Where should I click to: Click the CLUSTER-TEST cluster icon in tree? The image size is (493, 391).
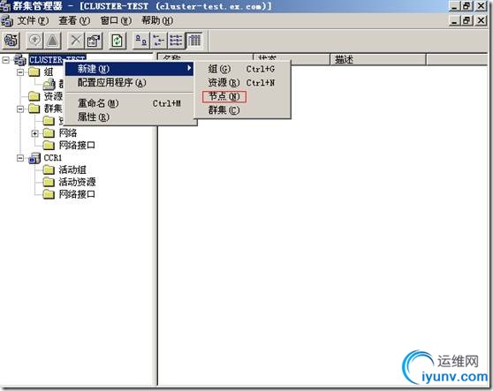pyautogui.click(x=19, y=60)
